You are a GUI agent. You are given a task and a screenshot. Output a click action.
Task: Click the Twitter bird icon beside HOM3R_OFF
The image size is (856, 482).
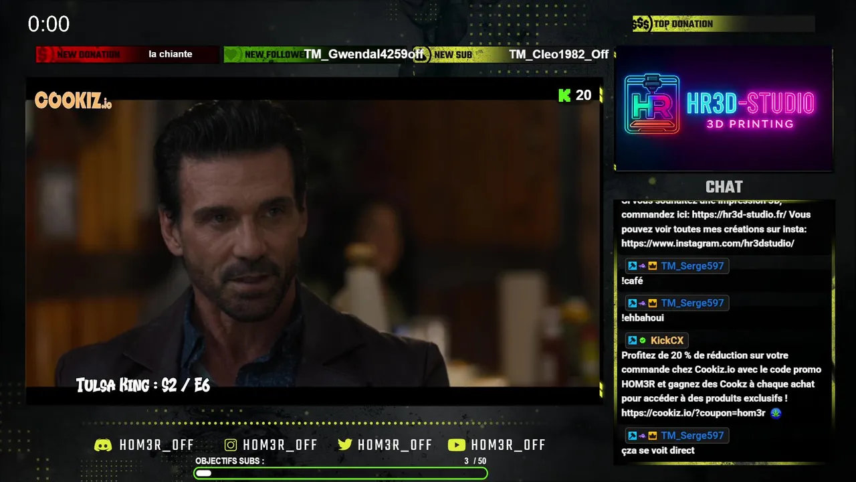coord(345,445)
